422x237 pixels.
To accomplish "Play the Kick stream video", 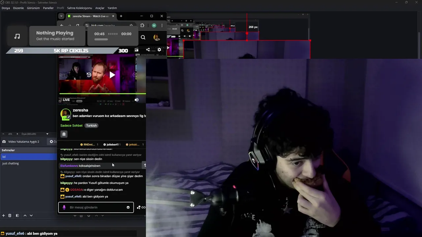I will tap(112, 75).
